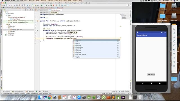Click the emulator Volume up icon

(x=174, y=33)
